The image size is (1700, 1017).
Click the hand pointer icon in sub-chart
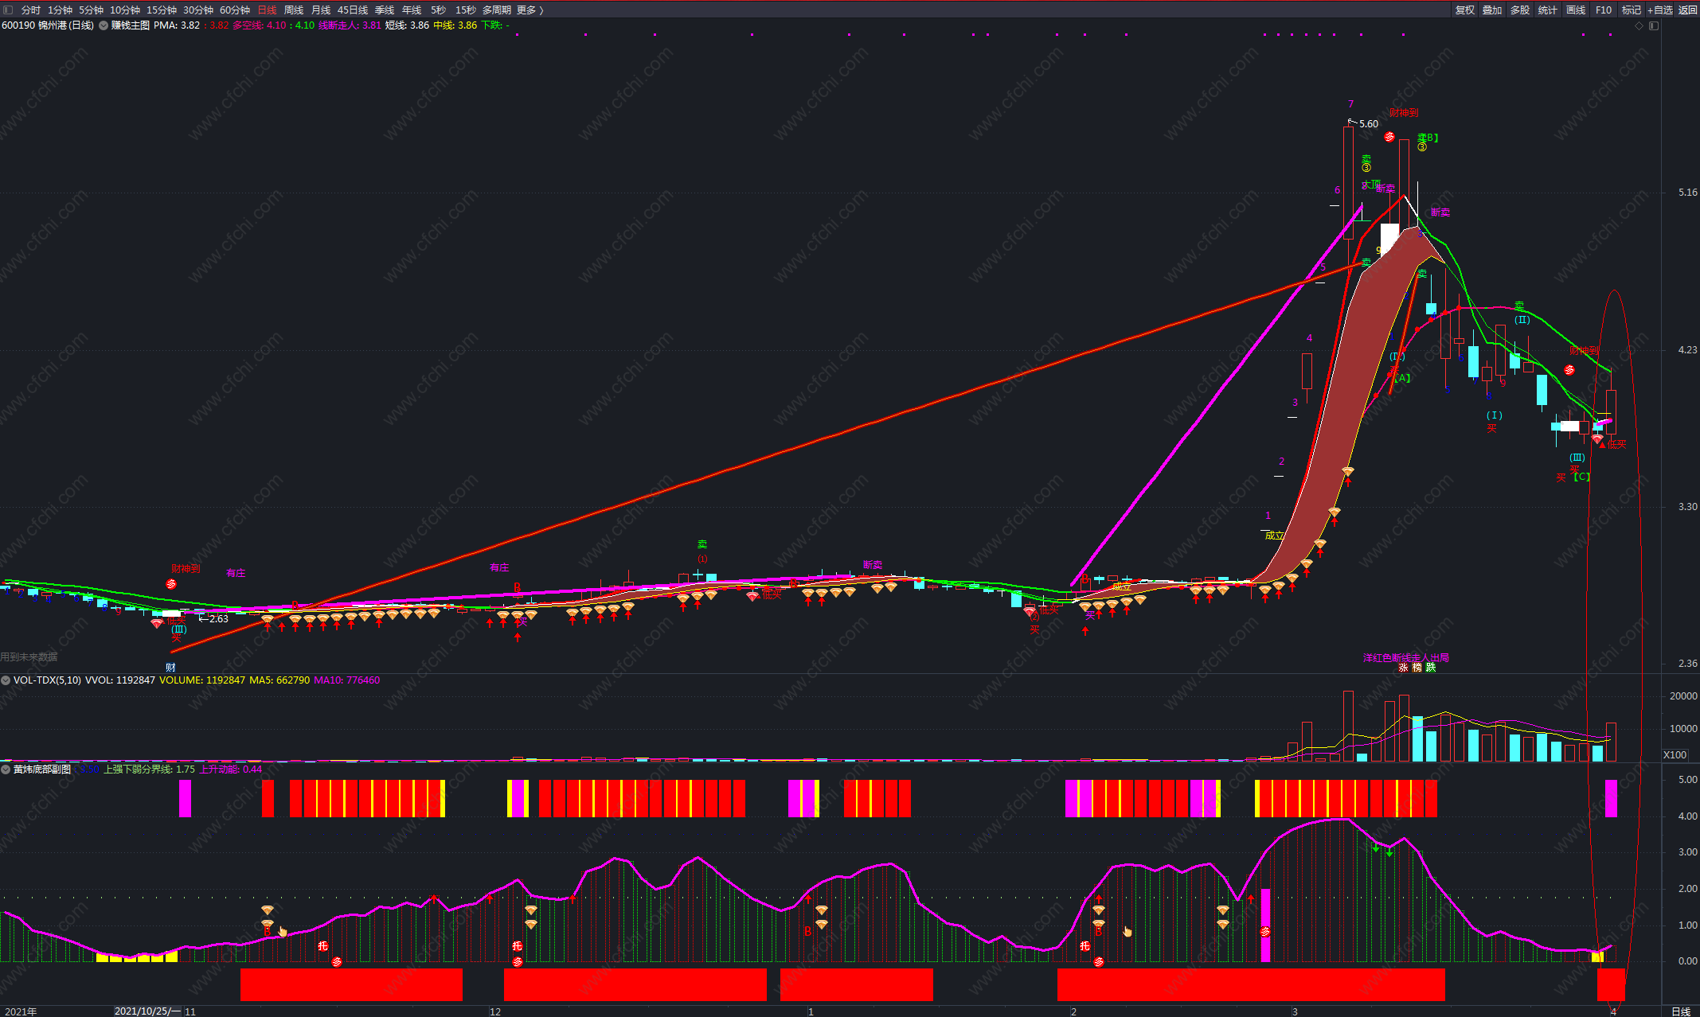tap(283, 931)
